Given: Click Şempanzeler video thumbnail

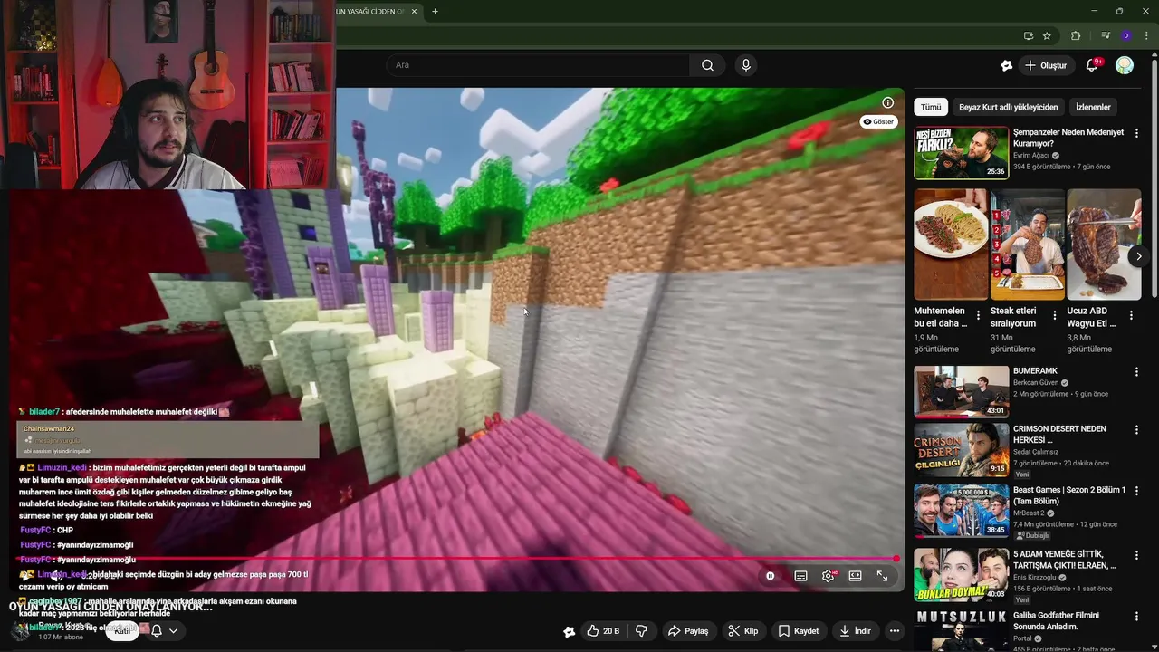Looking at the screenshot, I should click(961, 154).
